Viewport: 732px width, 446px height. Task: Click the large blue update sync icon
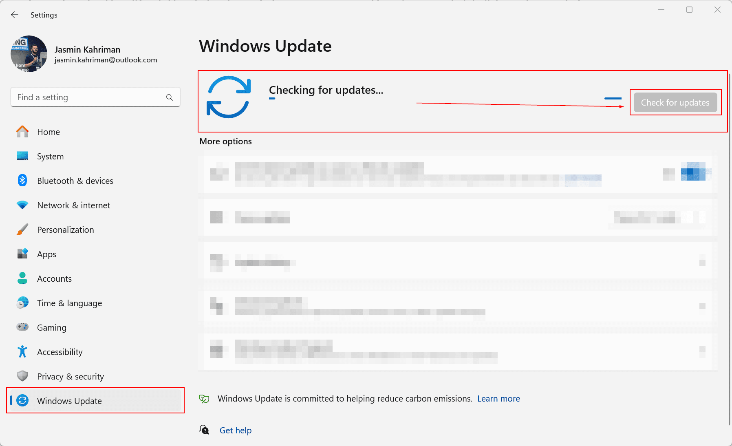click(x=229, y=97)
